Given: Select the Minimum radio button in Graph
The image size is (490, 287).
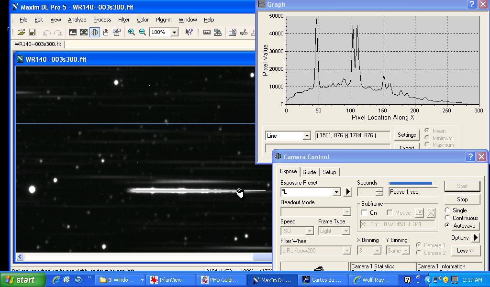Looking at the screenshot, I should pyautogui.click(x=427, y=138).
